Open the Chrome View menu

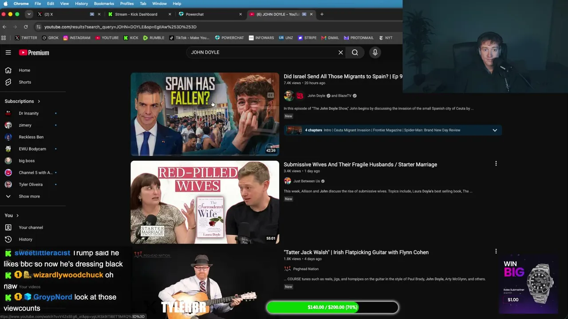[64, 4]
